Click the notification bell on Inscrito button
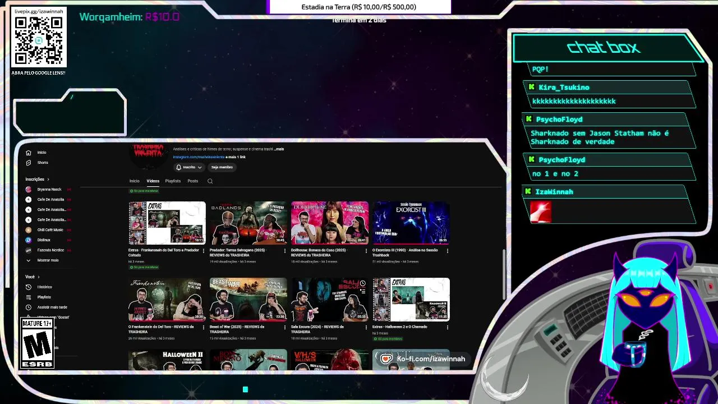718x404 pixels. 179,167
